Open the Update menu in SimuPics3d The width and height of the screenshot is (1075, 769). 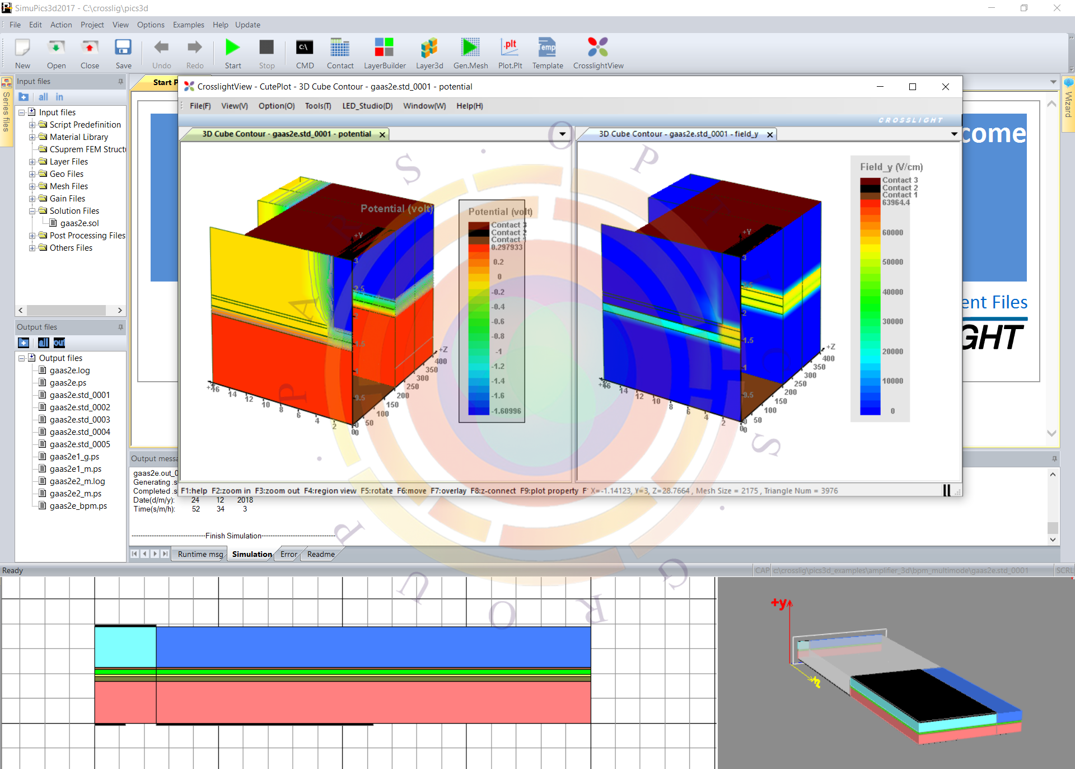pyautogui.click(x=247, y=25)
